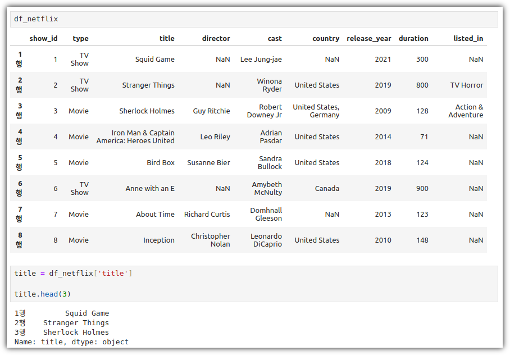Click country cell 'Canada'
510x355 pixels.
[x=327, y=188]
